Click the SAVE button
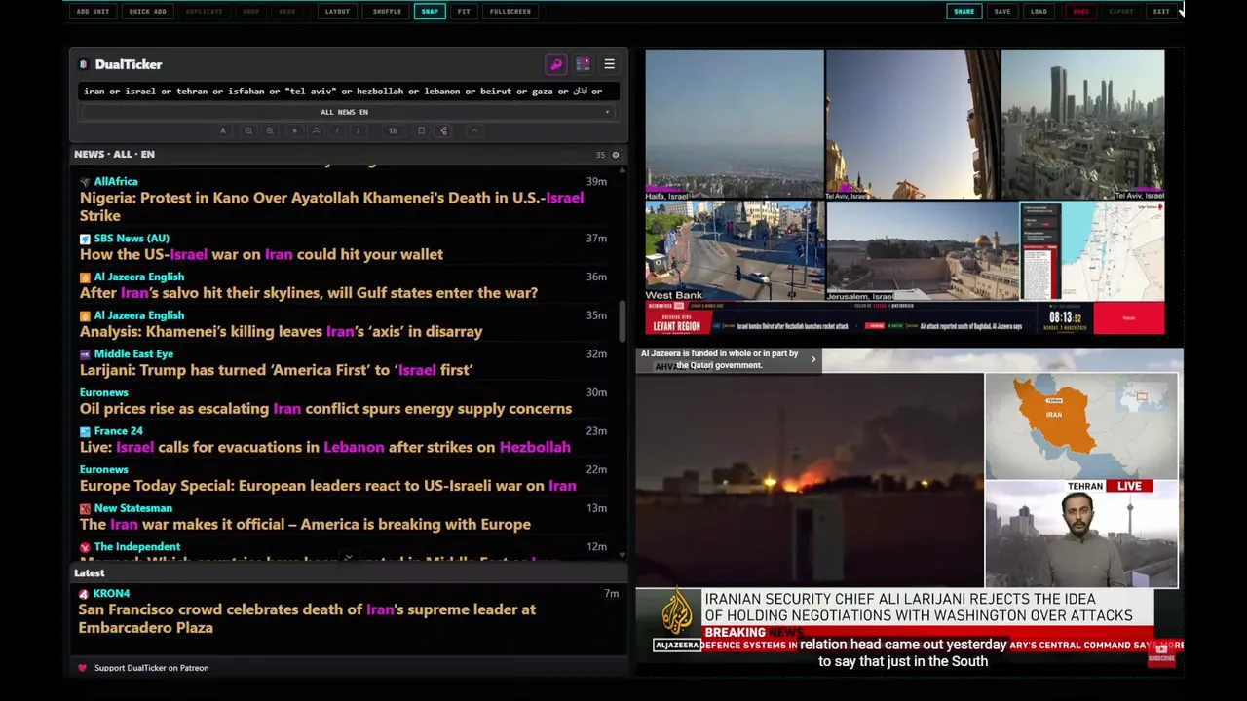1247x701 pixels. (1002, 12)
